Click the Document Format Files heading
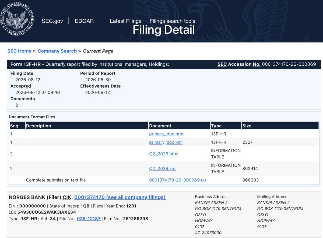 coord(32,117)
